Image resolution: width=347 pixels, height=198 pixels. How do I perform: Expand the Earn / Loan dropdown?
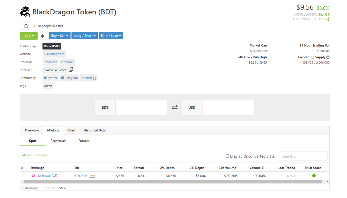[x=111, y=36]
